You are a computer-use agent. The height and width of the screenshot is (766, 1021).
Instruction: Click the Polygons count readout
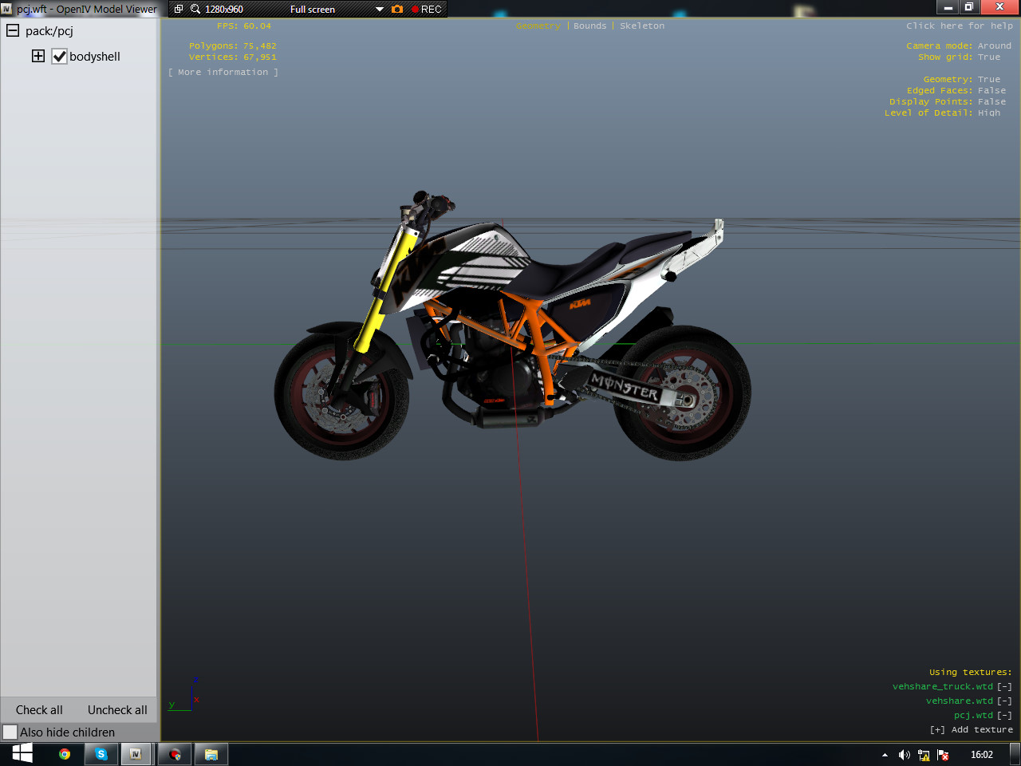pyautogui.click(x=233, y=45)
